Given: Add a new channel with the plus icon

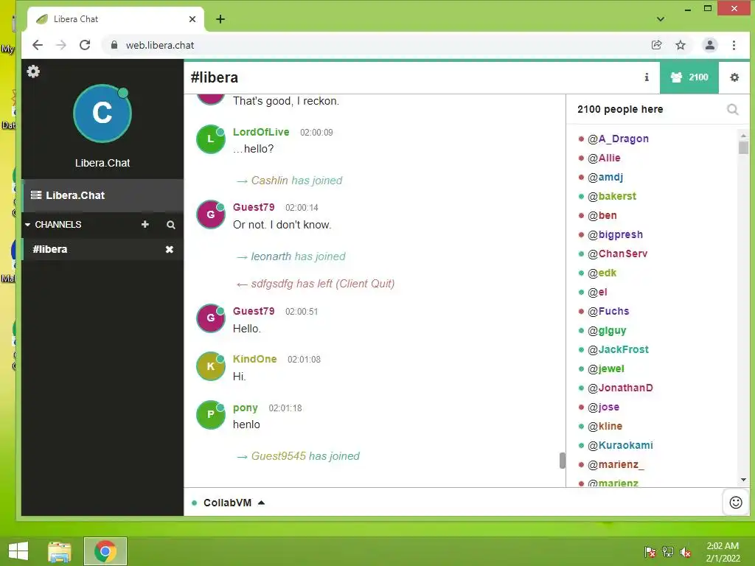Looking at the screenshot, I should [x=145, y=224].
